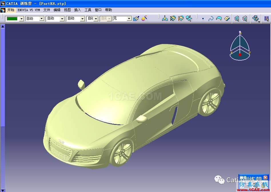
Task: Click the extract face-with-arrow toolbar icon
Action: 165,18
